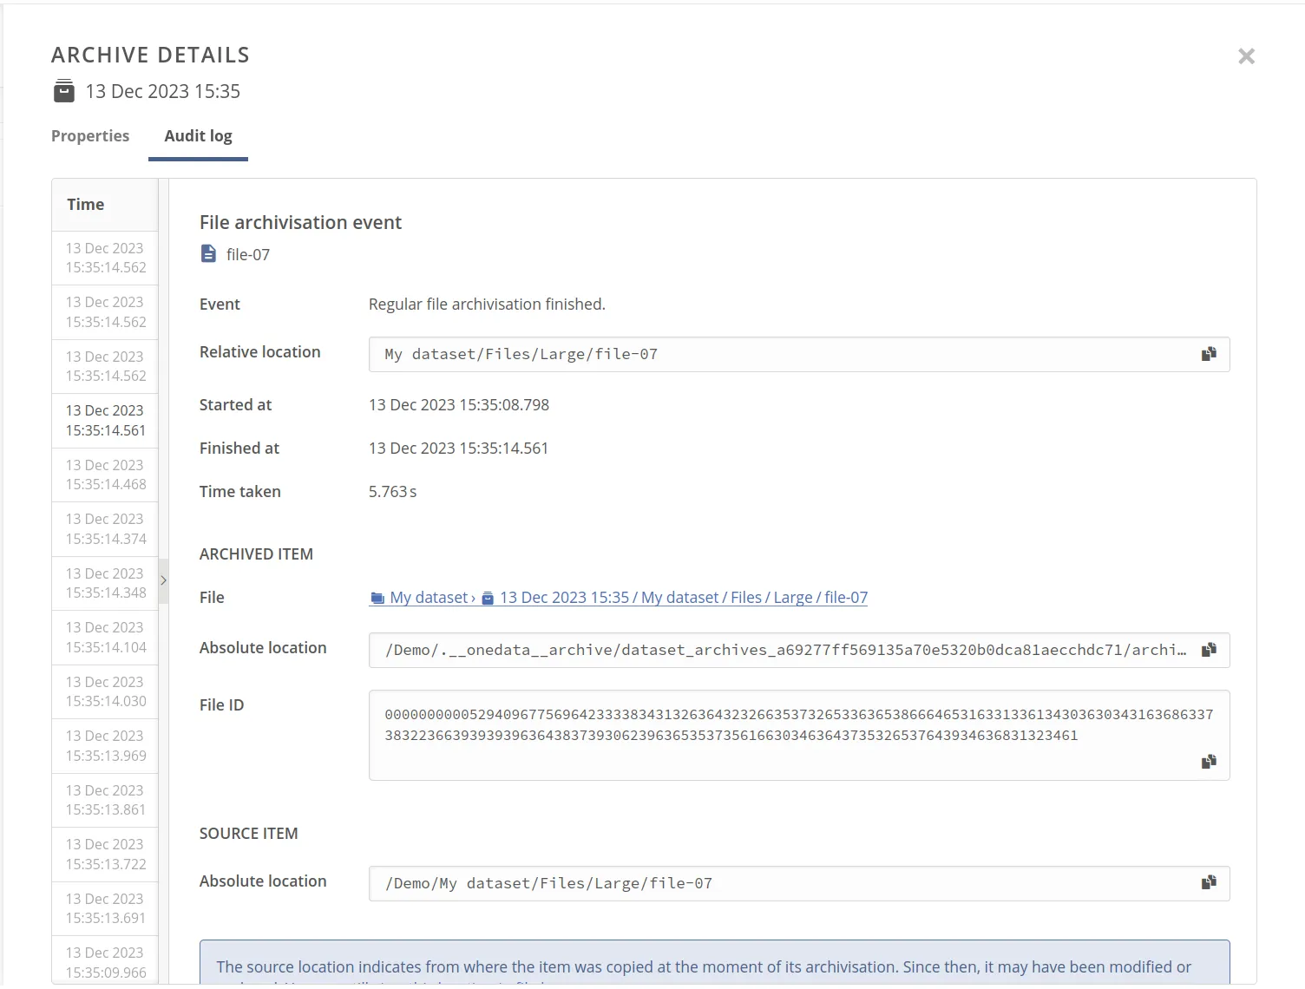Select the log entry 15:35:09.966

point(104,961)
